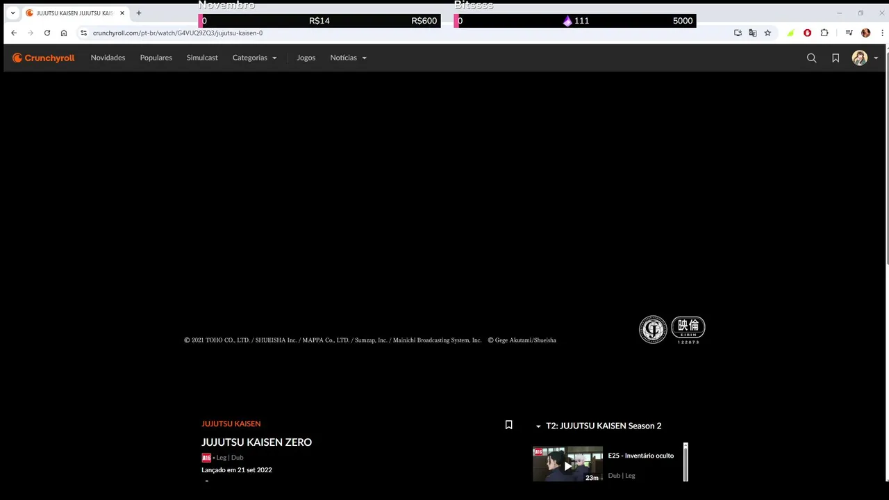The width and height of the screenshot is (889, 500).
Task: Reload the current page
Action: click(x=47, y=33)
